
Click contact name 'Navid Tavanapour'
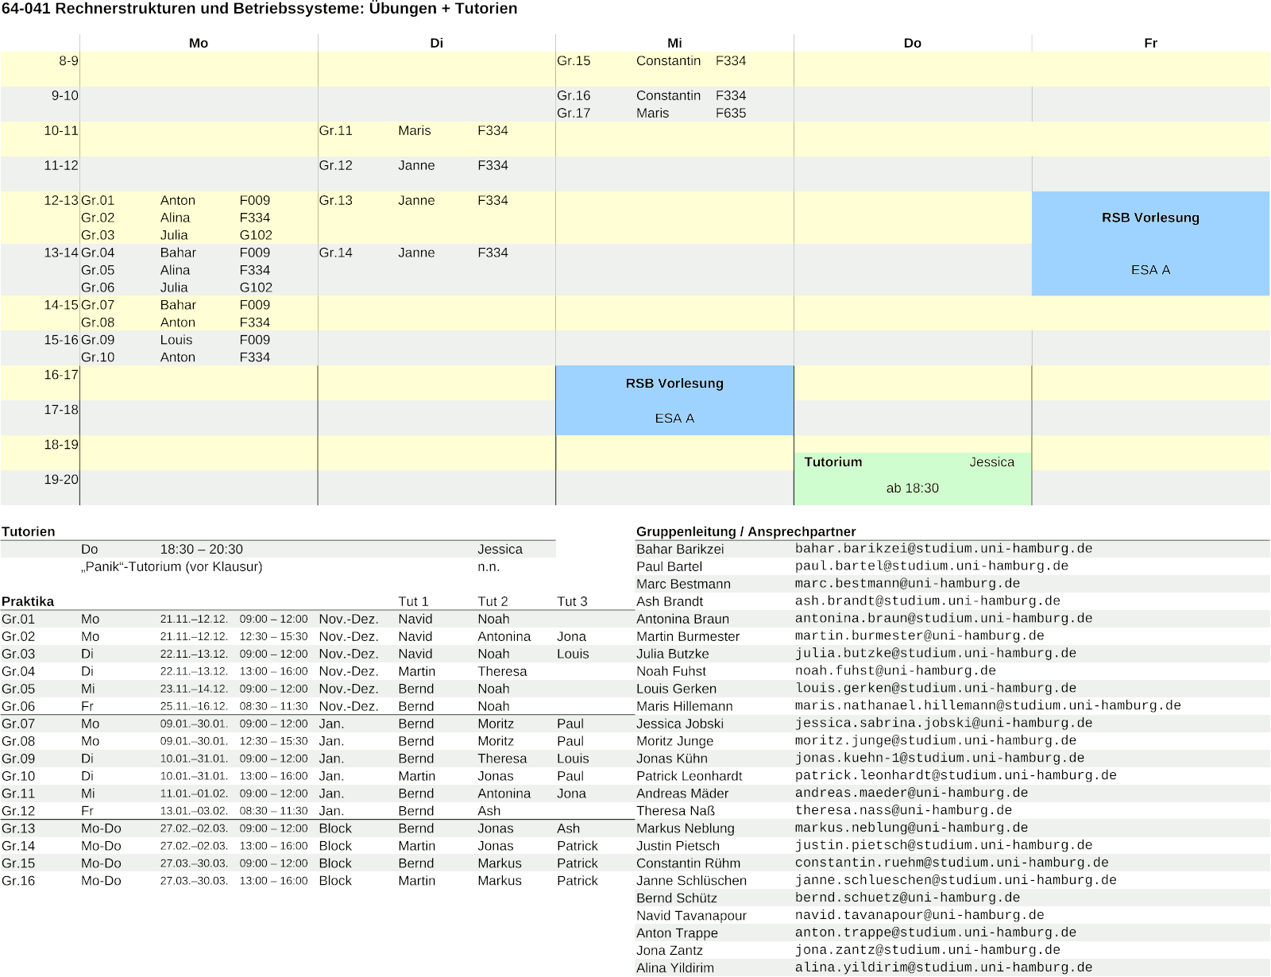coord(691,917)
